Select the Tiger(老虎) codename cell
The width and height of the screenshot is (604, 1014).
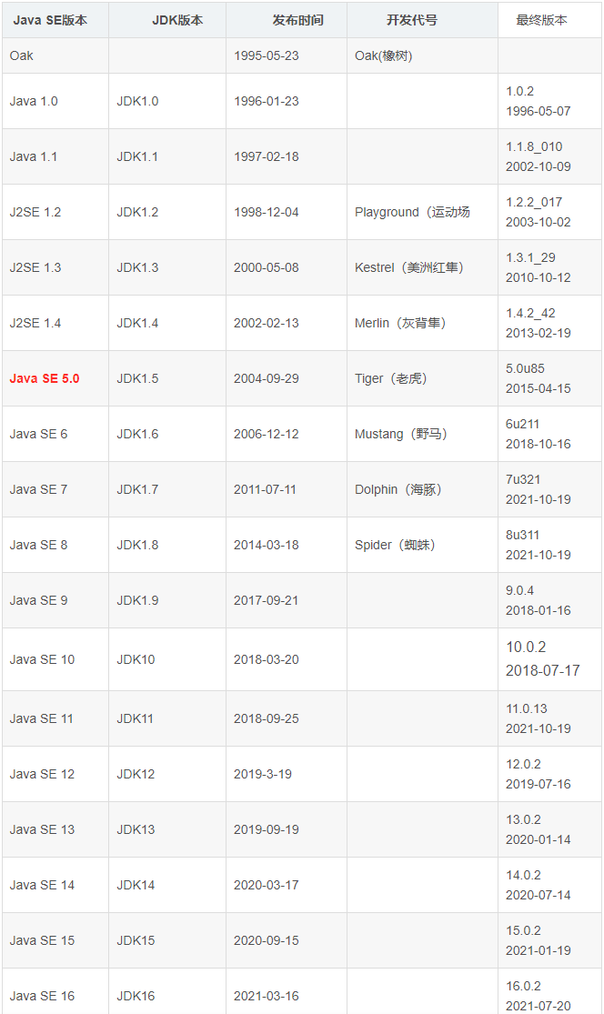click(391, 378)
